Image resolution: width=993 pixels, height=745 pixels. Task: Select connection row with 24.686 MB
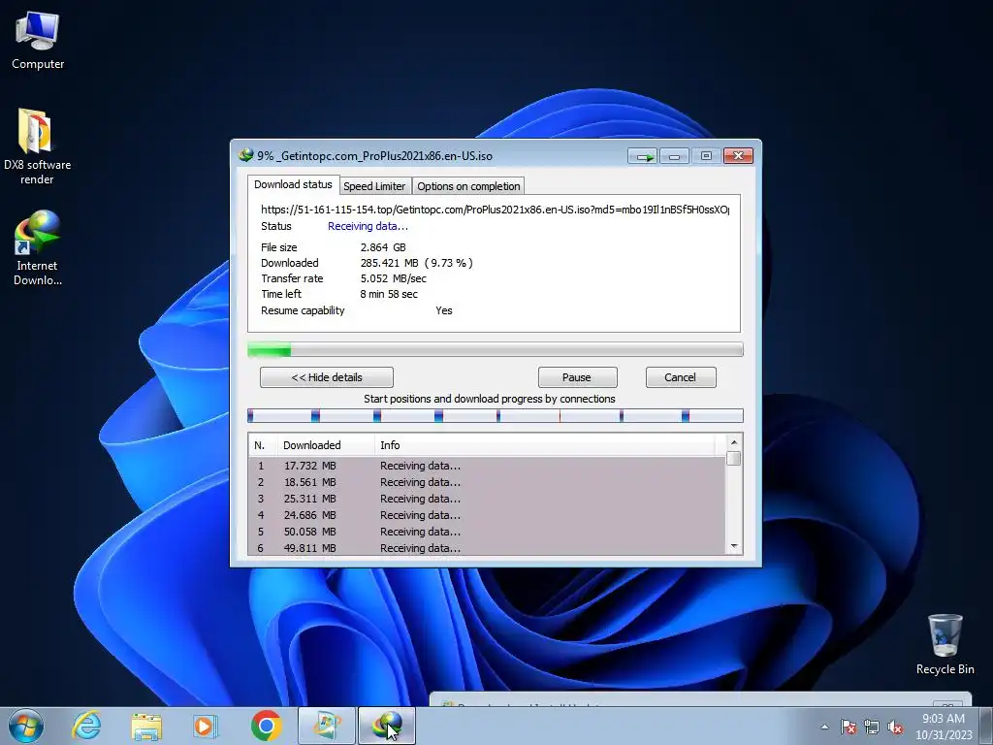[487, 515]
